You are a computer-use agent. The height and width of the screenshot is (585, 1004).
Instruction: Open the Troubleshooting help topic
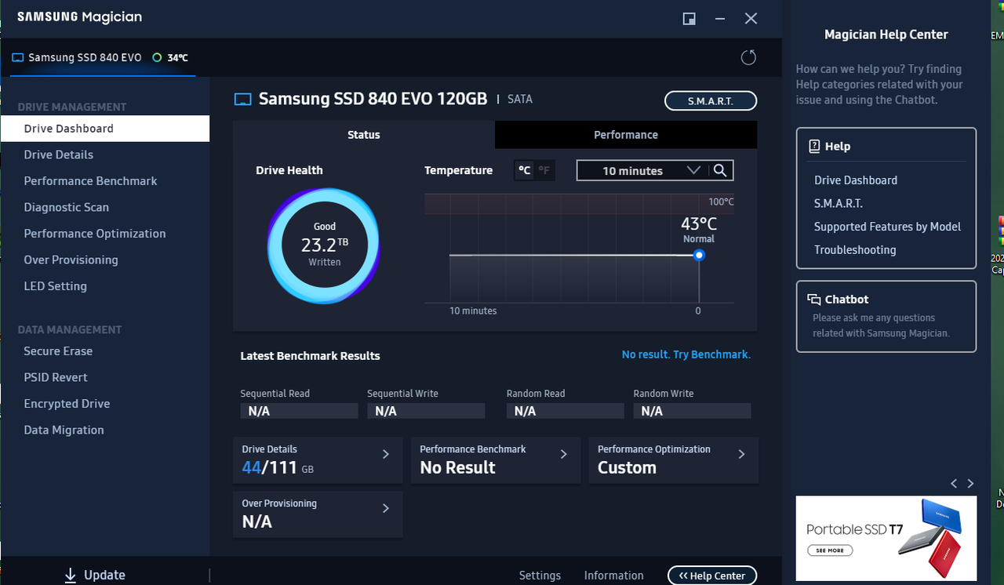[855, 250]
